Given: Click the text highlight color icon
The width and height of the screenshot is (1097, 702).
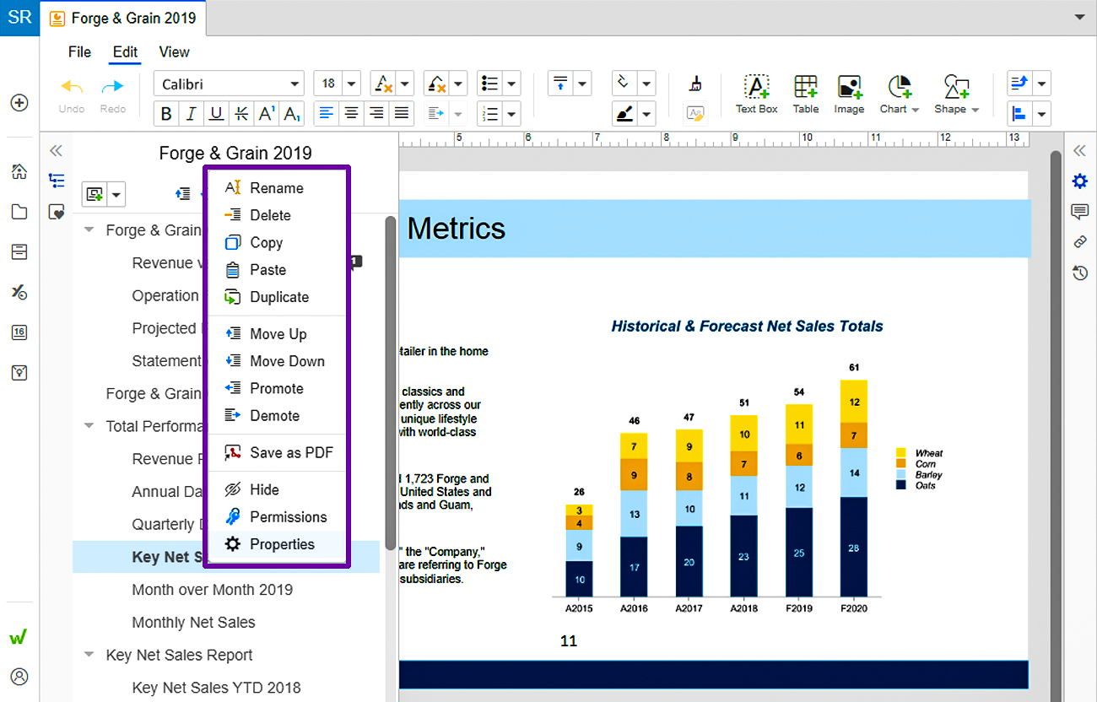Looking at the screenshot, I should pos(436,84).
